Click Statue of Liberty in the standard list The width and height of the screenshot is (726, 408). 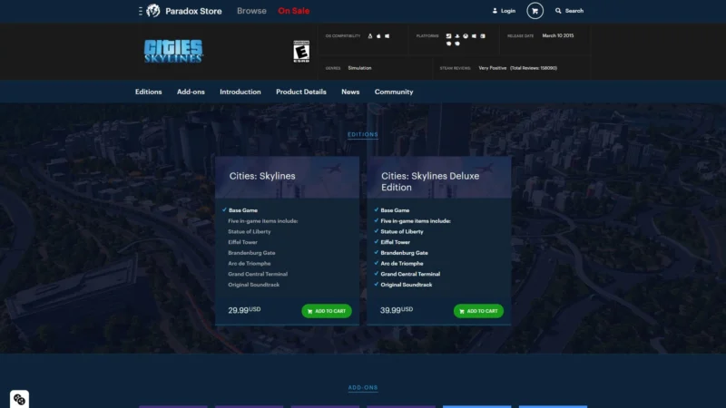click(249, 231)
